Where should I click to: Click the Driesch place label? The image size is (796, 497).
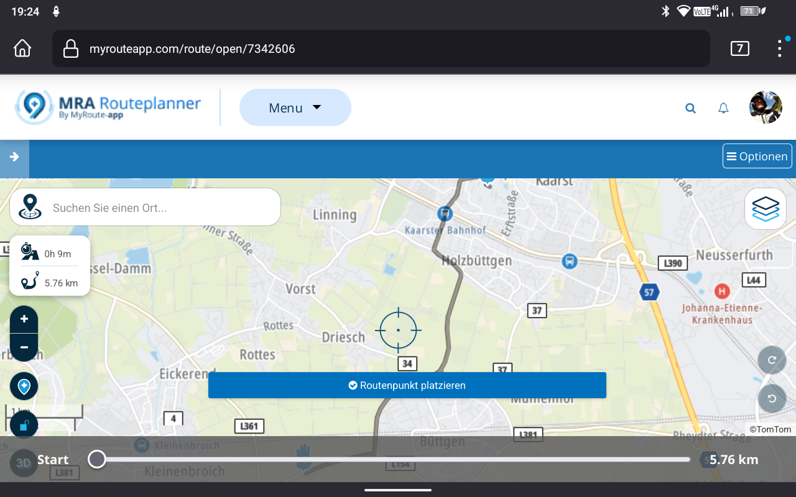click(343, 337)
